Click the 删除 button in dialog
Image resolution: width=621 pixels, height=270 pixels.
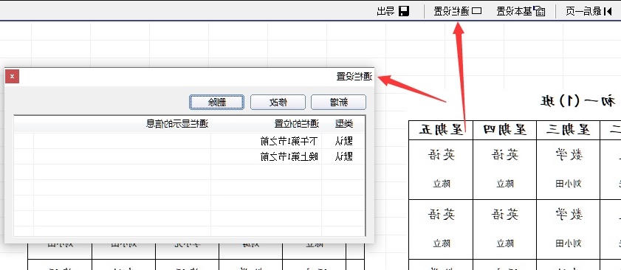click(216, 103)
